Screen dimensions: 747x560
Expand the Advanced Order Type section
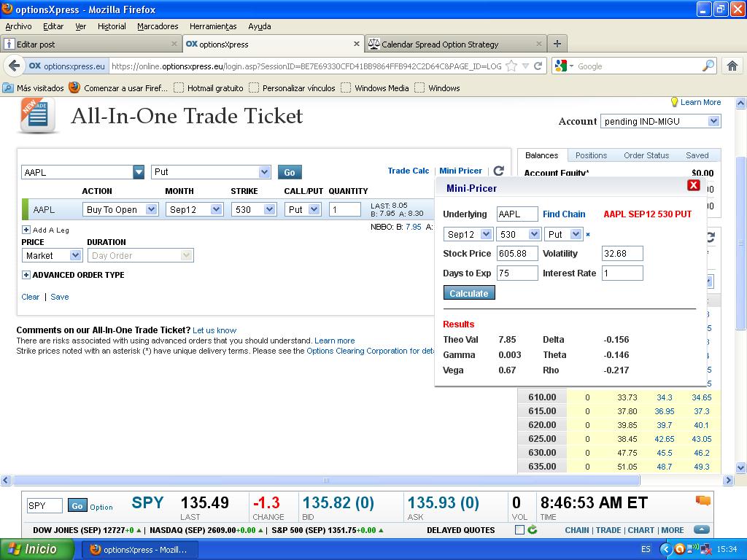[x=26, y=275]
